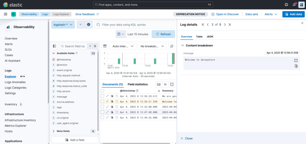Collapse the 12:56:21.558 log row details
The height and width of the screenshot is (144, 306).
tap(107, 101)
